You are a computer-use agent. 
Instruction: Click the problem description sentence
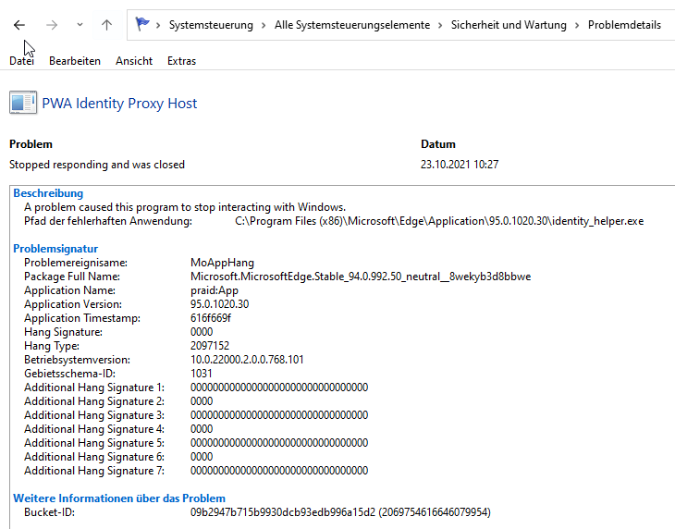click(x=185, y=207)
